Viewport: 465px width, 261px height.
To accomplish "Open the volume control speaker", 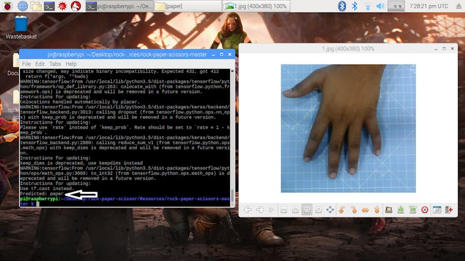I will pos(380,6).
